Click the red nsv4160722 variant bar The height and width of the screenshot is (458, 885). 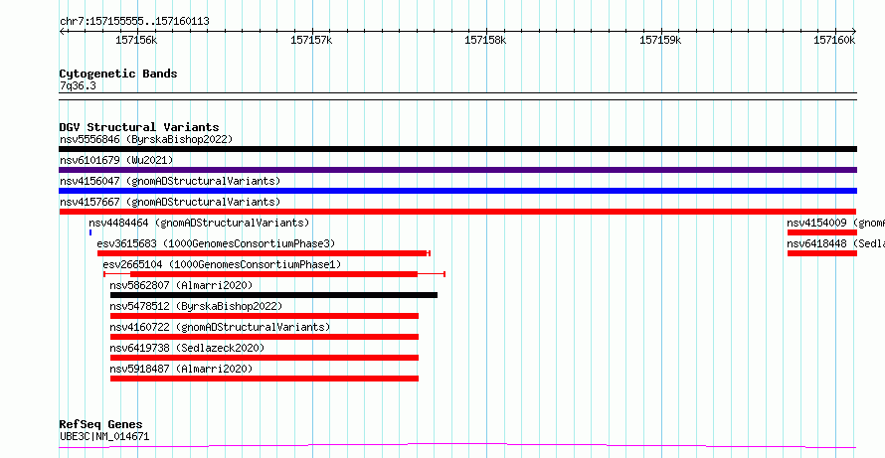click(265, 337)
